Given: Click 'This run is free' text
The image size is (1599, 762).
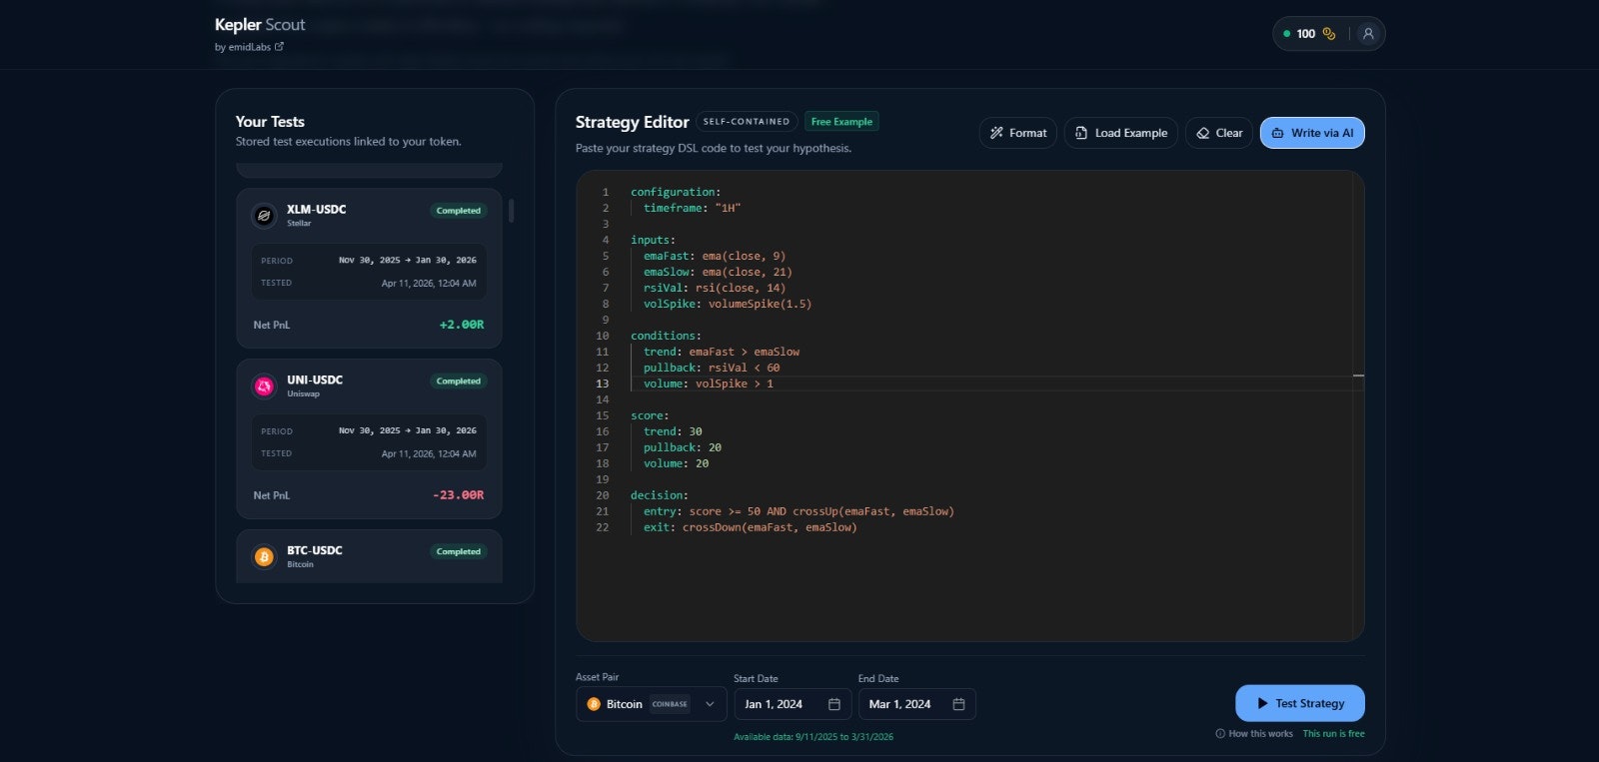Looking at the screenshot, I should pos(1333,734).
